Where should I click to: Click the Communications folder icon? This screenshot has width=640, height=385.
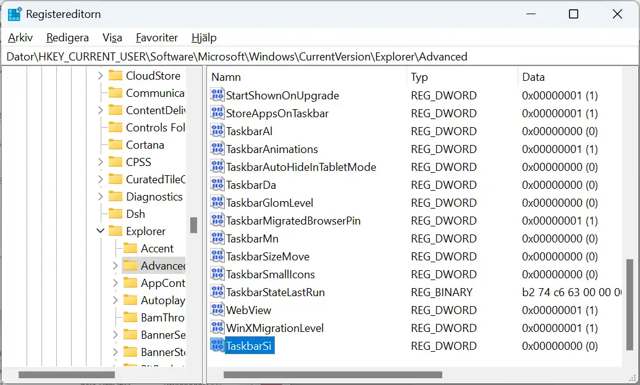pos(116,93)
